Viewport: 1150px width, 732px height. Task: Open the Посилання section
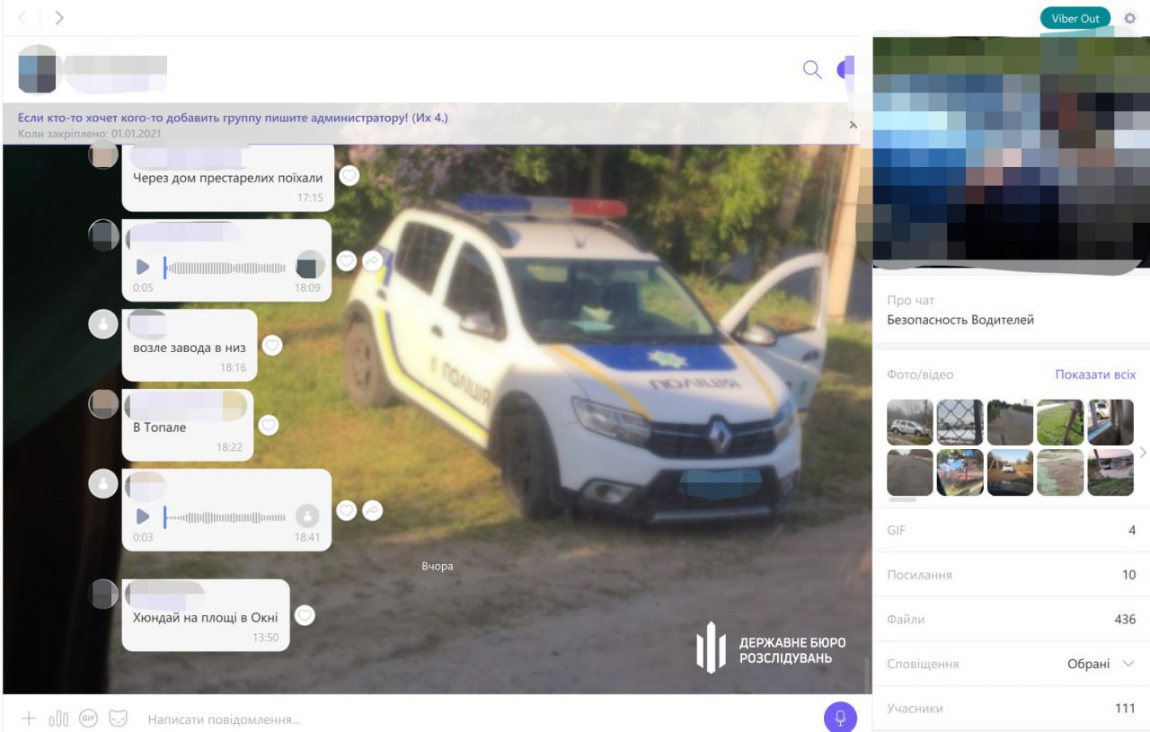coord(1011,575)
